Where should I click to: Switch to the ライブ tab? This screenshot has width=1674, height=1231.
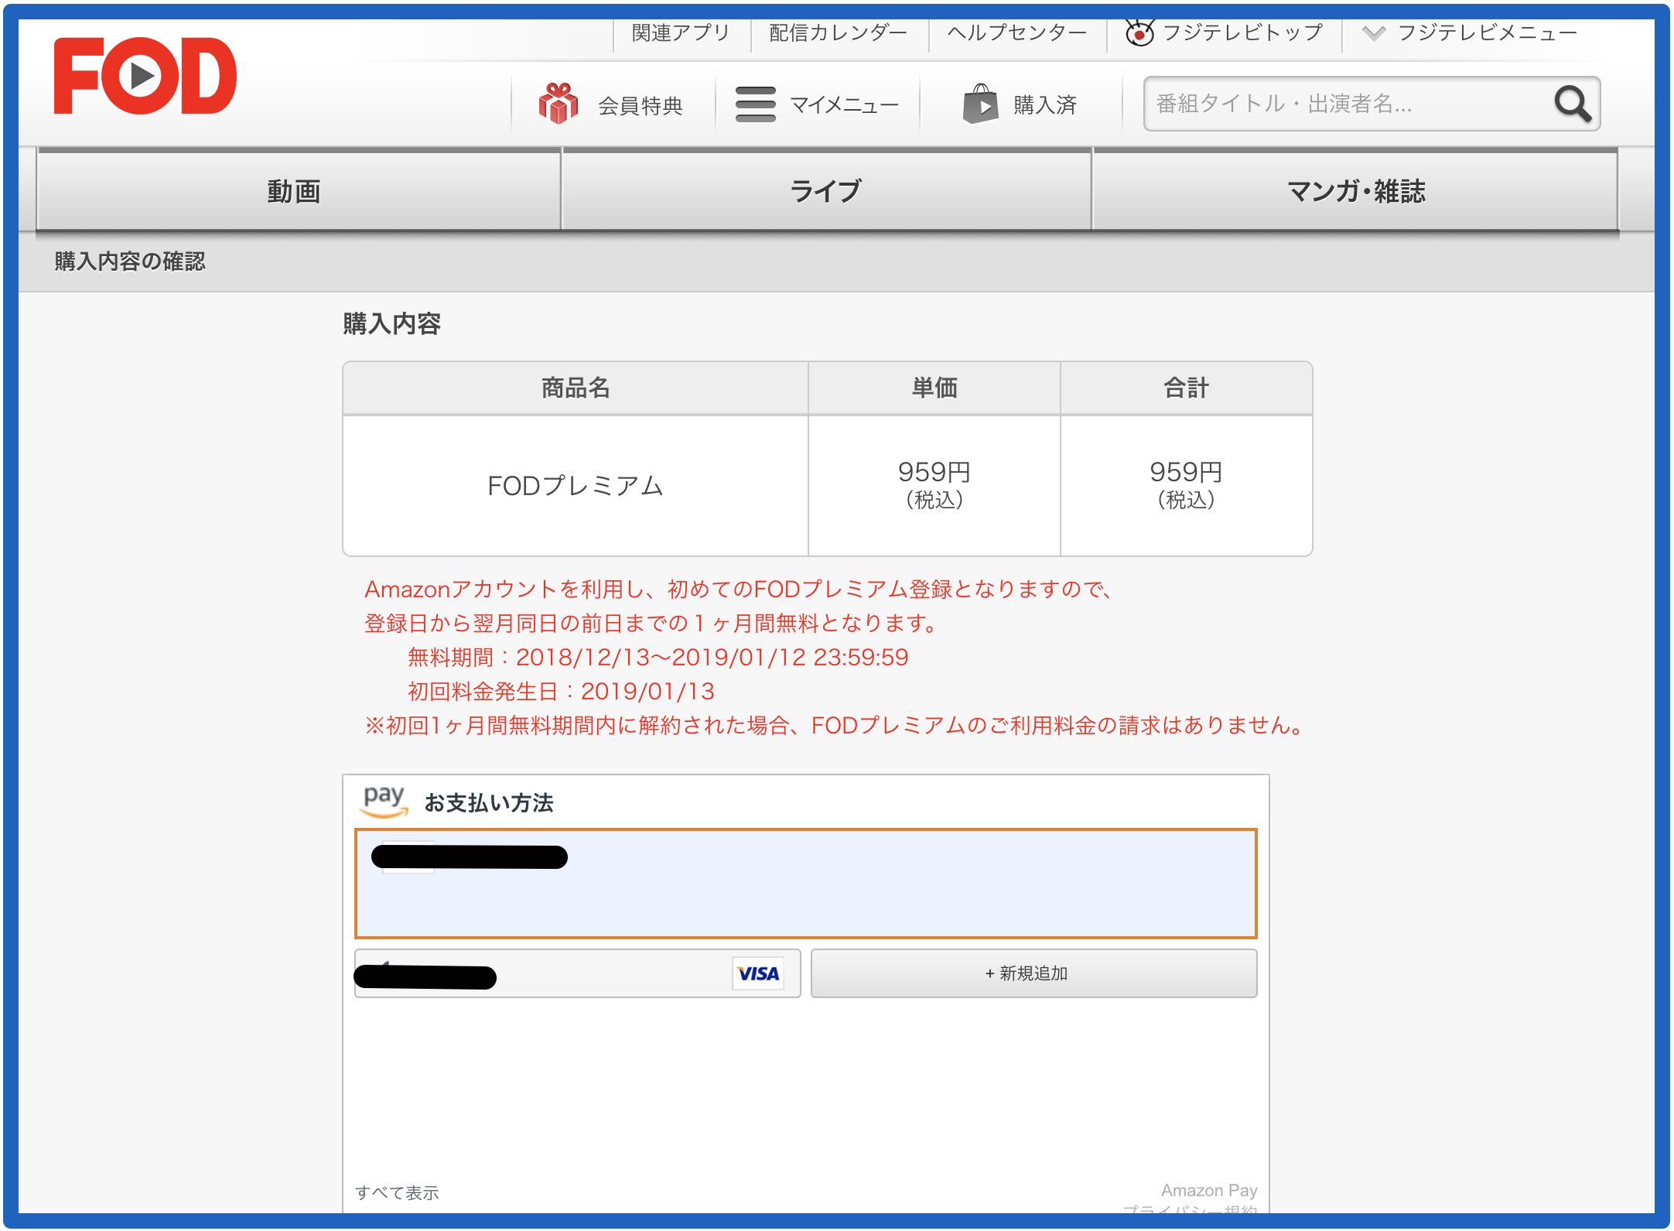point(825,191)
